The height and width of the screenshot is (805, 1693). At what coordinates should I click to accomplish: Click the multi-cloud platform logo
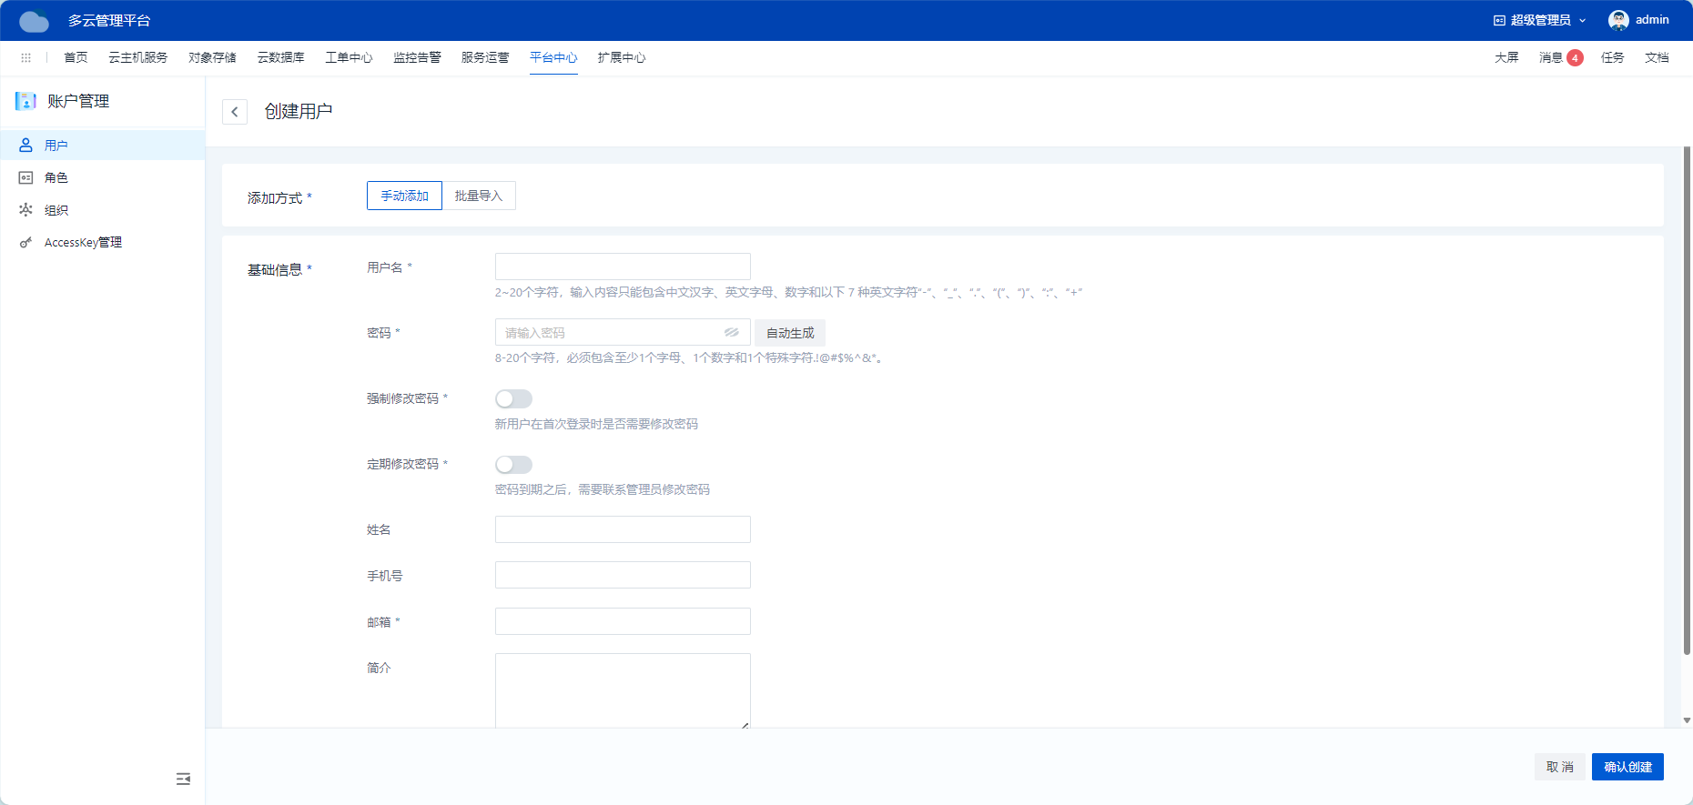coord(35,21)
